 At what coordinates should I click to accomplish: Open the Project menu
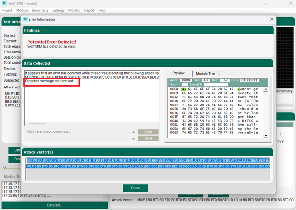pos(7,10)
